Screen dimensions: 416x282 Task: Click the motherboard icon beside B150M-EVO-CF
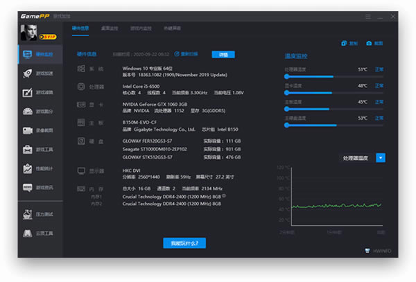tap(81, 123)
